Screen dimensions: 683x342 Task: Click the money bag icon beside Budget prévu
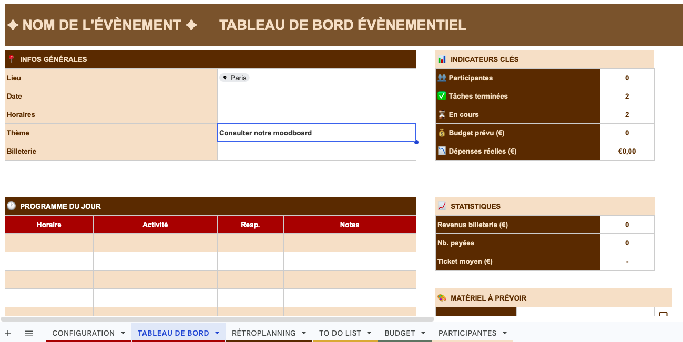click(x=442, y=133)
